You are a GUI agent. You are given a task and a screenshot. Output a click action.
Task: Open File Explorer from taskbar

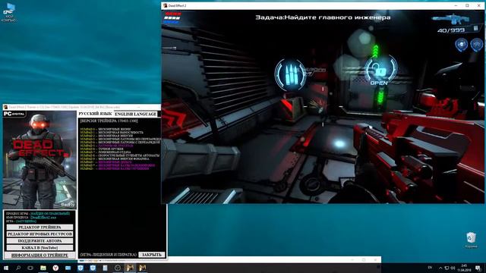click(x=43, y=268)
